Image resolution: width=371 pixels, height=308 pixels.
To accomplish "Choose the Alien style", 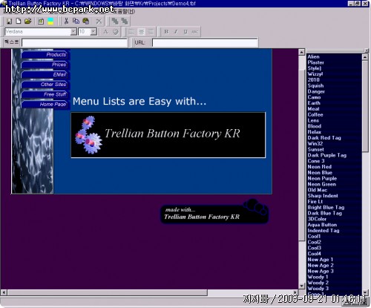I will 313,56.
